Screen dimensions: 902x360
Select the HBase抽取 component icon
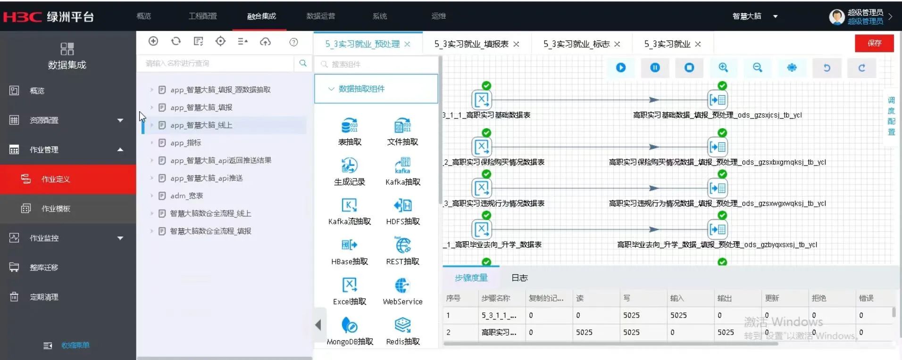350,245
